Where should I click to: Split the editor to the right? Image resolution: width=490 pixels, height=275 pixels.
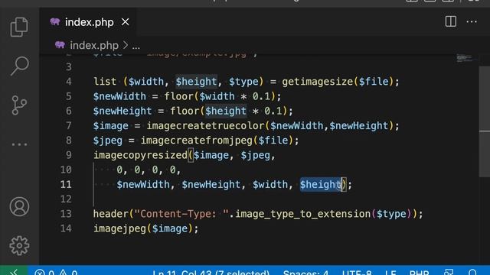pos(451,21)
